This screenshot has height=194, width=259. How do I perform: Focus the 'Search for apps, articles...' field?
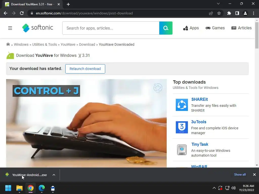[111, 28]
